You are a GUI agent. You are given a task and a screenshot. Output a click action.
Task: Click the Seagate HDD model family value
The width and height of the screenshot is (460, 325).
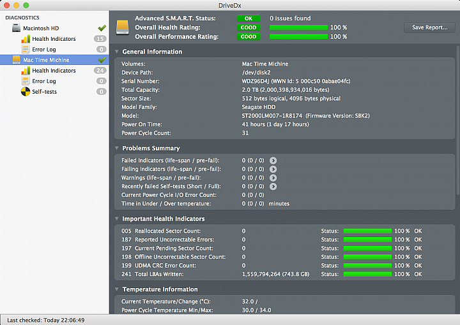click(x=259, y=107)
